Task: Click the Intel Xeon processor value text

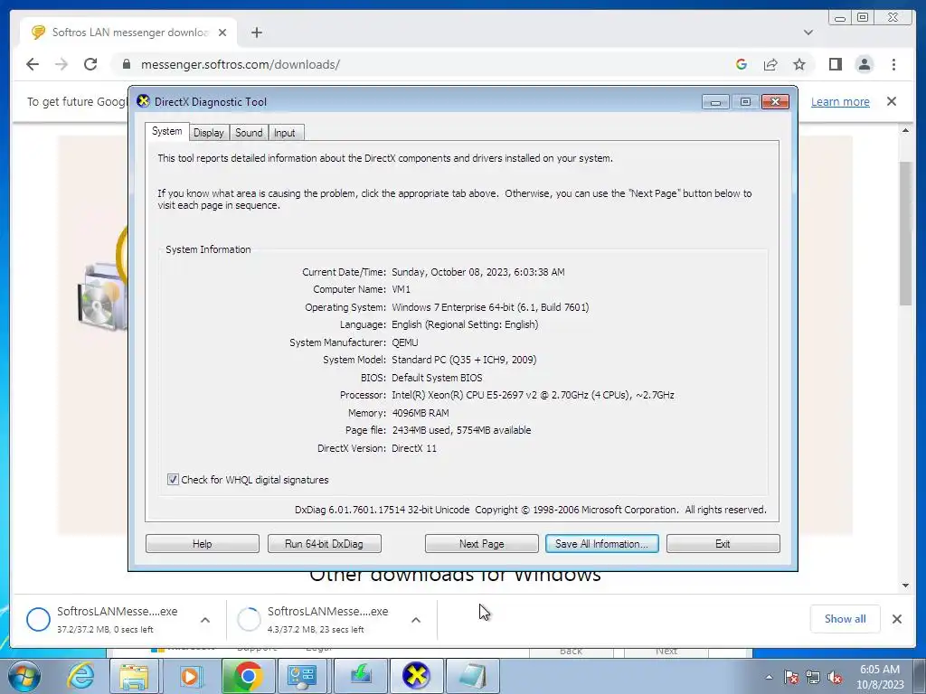Action: pyautogui.click(x=533, y=395)
